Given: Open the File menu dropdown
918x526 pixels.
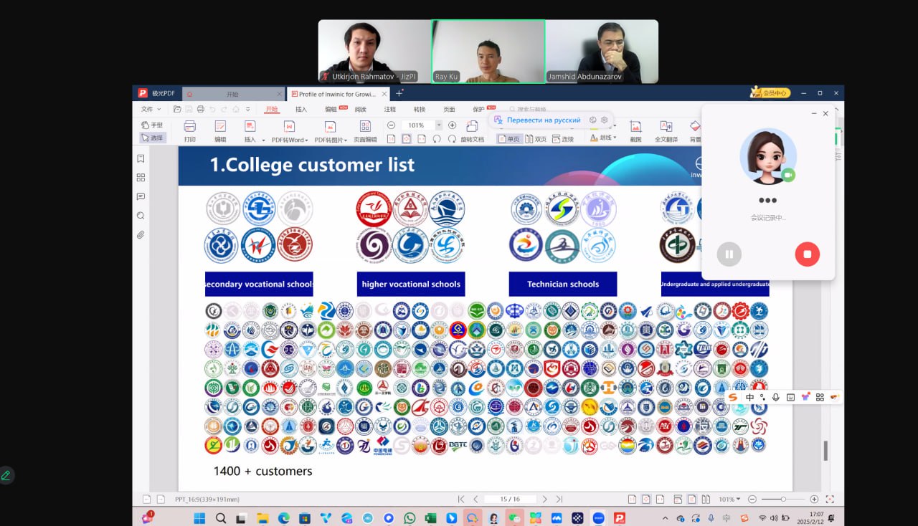Looking at the screenshot, I should [151, 110].
